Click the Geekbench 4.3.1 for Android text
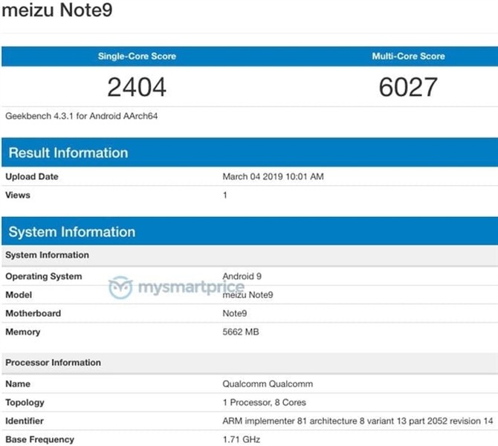Screen dimensions: 498x446 click(x=82, y=116)
